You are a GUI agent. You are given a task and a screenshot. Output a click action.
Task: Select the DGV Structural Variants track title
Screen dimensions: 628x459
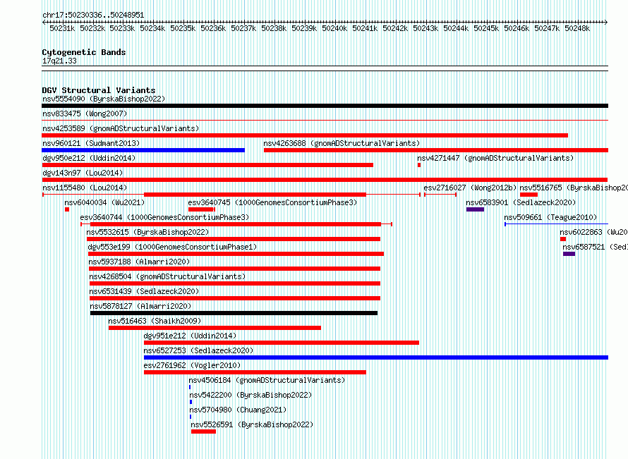pos(99,90)
